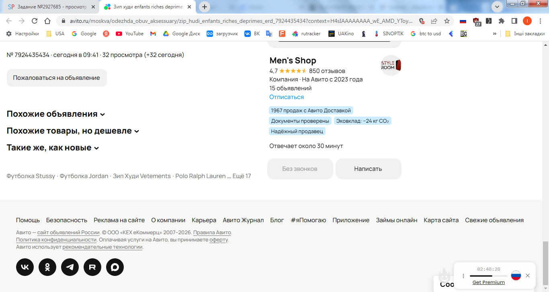
Task: Show more tags via Ещё 17
Action: (242, 176)
